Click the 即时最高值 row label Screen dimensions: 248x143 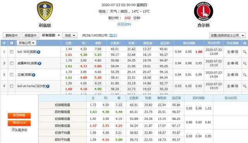pos(62,112)
